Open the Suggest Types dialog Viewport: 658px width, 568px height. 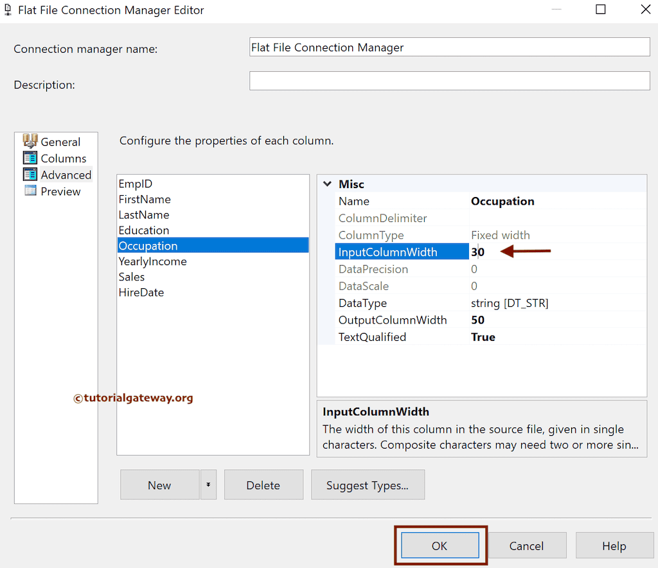pos(368,485)
